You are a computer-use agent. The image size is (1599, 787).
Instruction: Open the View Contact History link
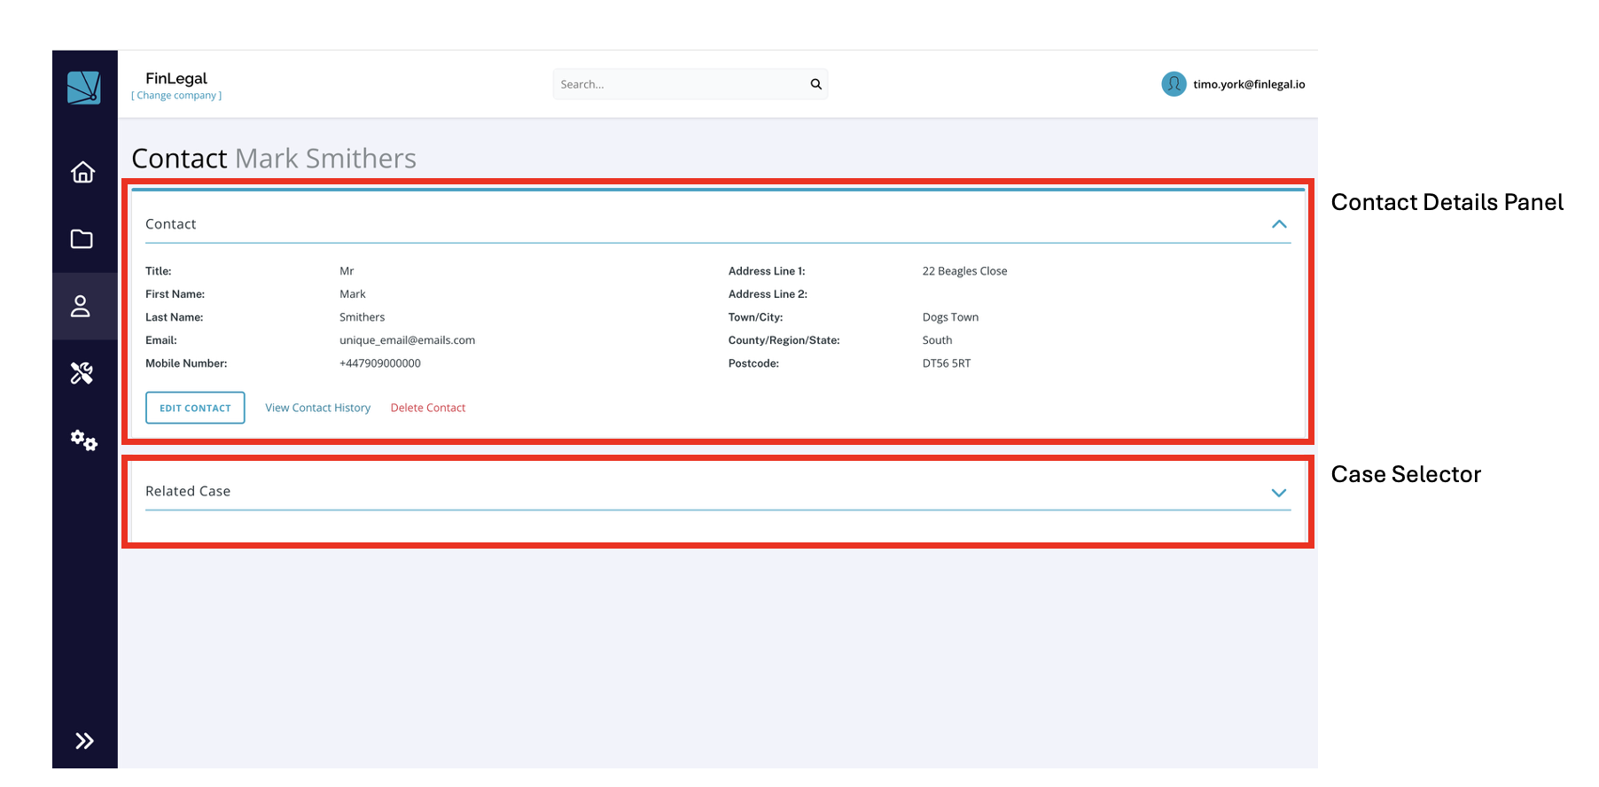317,408
